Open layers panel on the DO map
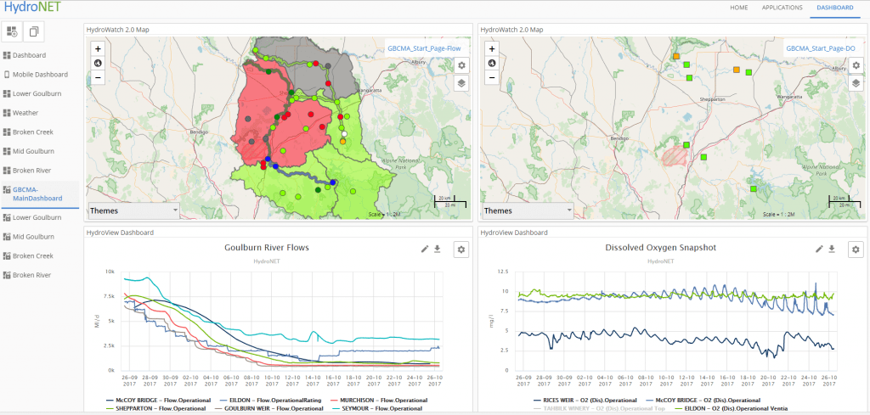Screen dimensions: 870x415 point(855,83)
